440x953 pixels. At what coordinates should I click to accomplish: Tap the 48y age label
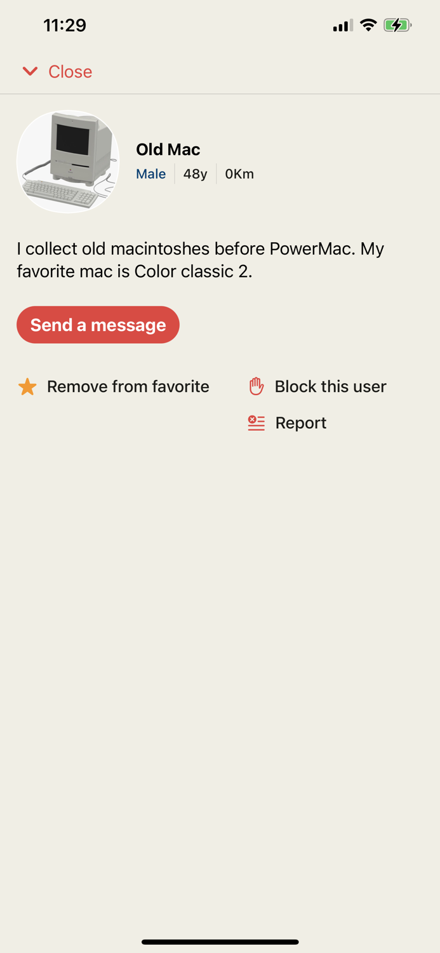195,174
